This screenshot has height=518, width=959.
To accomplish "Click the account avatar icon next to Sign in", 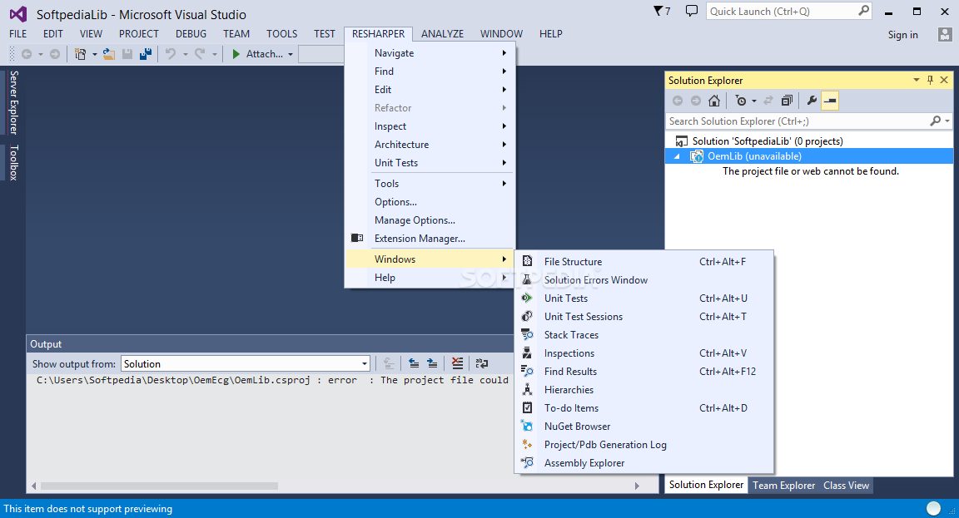I will pos(944,34).
